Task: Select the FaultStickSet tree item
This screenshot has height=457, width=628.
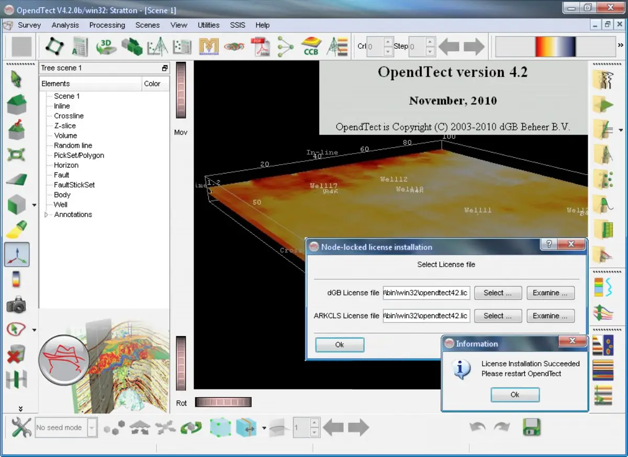Action: click(x=74, y=185)
